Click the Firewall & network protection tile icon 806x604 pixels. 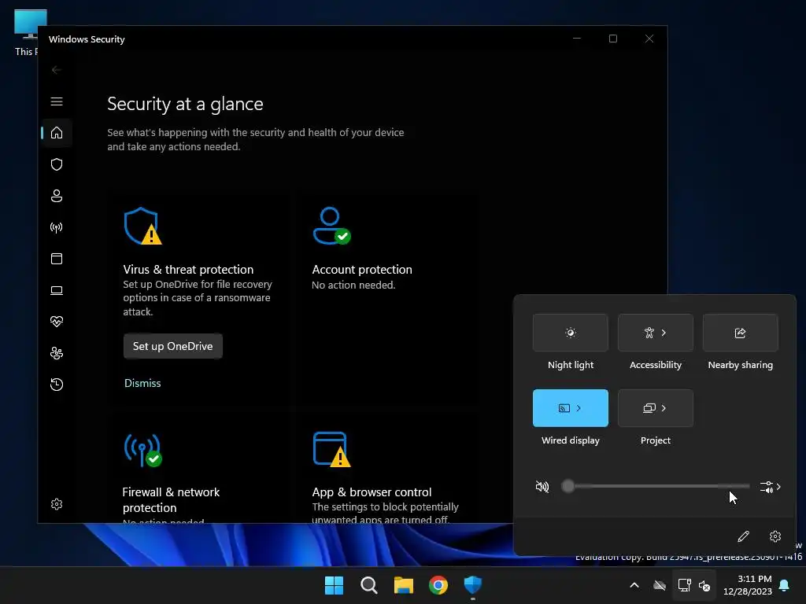pyautogui.click(x=142, y=451)
